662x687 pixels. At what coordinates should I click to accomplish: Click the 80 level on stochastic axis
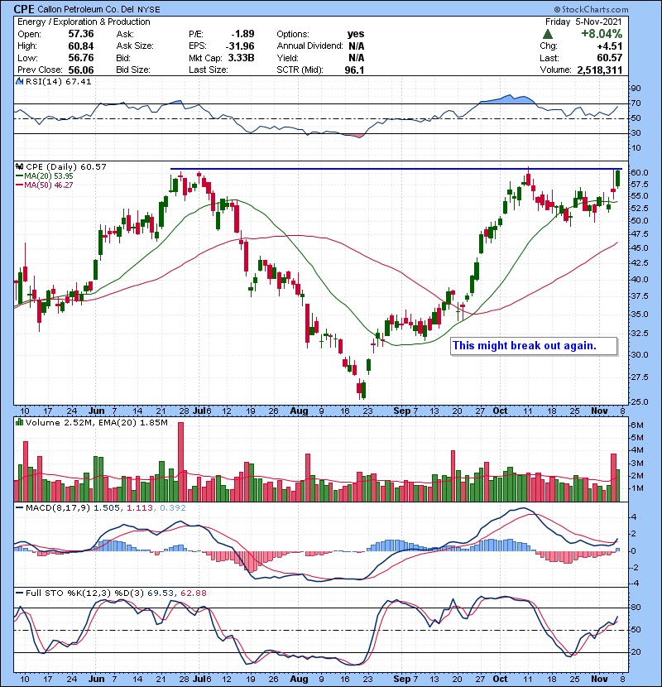pyautogui.click(x=636, y=608)
